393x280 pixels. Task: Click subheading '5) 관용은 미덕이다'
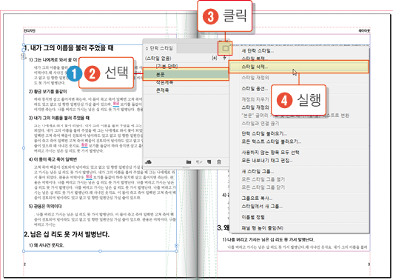45,206
